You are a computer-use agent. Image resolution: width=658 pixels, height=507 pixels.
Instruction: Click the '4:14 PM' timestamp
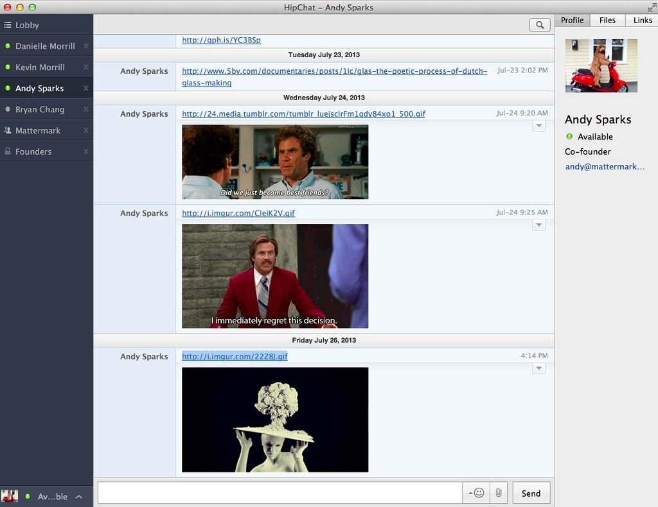(534, 356)
